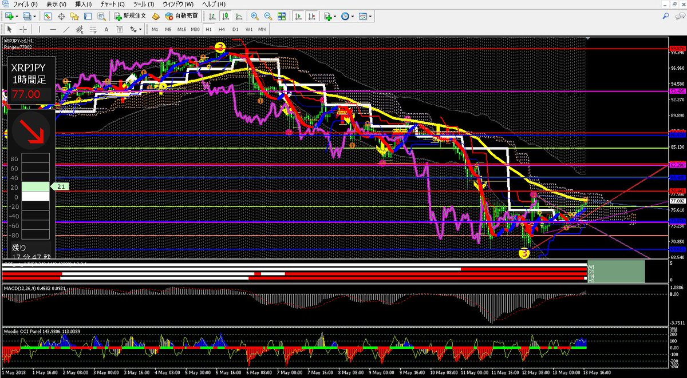The image size is (687, 378).
Task: Select the text tool A
Action: pos(106,29)
